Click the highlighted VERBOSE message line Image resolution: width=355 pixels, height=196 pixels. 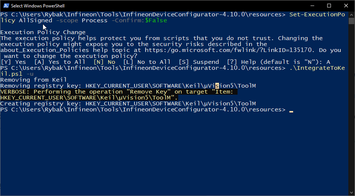119,95
